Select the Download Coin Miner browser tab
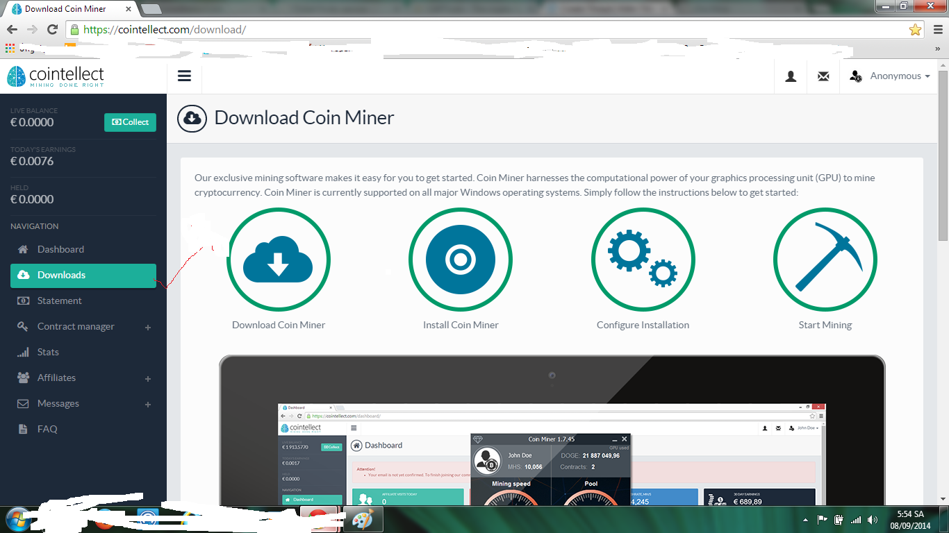This screenshot has width=949, height=533. (72, 9)
